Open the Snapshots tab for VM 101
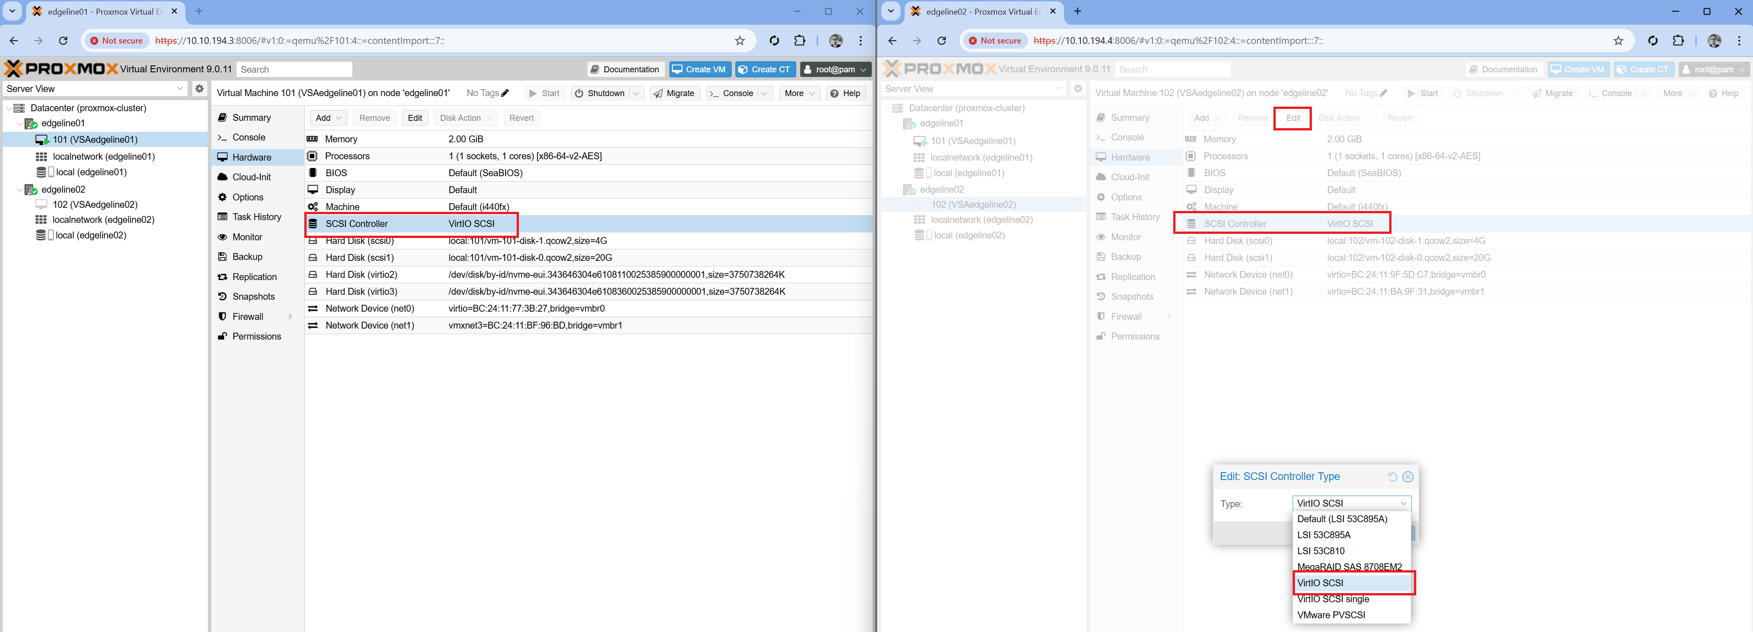This screenshot has width=1753, height=632. coord(253,297)
